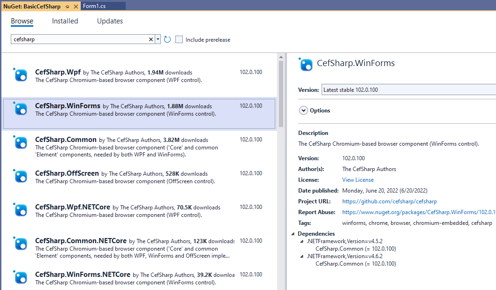Collapse the Dependencies tree
Screen dimensions: 496x290
(293, 234)
